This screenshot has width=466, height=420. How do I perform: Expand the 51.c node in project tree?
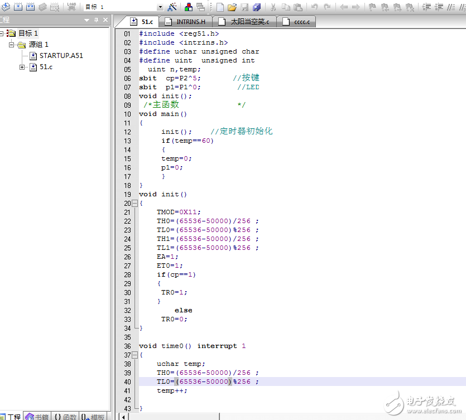click(22, 67)
